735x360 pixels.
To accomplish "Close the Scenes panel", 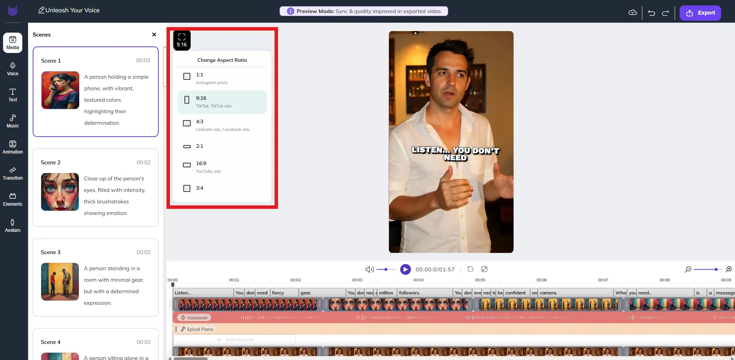I will [154, 35].
